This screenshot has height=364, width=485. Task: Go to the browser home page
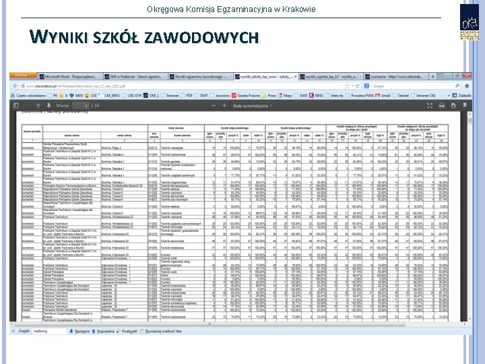[467, 86]
